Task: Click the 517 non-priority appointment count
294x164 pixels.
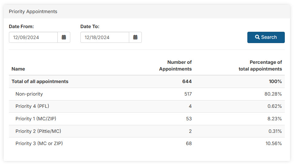Action: tap(188, 94)
